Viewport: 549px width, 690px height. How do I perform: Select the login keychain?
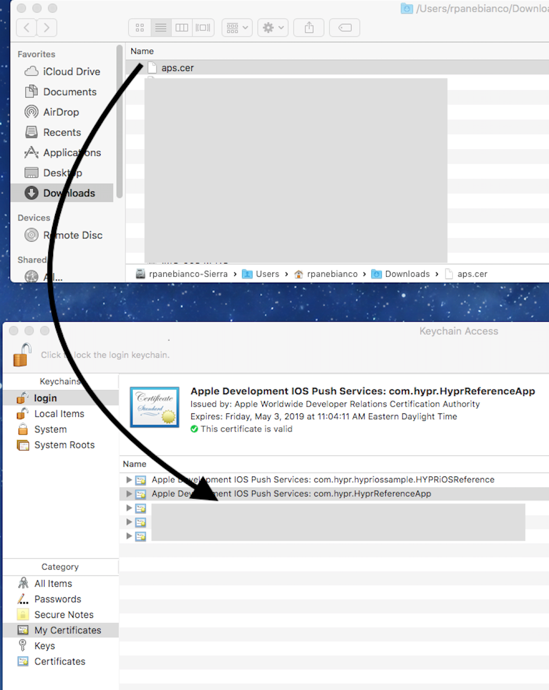(60, 398)
